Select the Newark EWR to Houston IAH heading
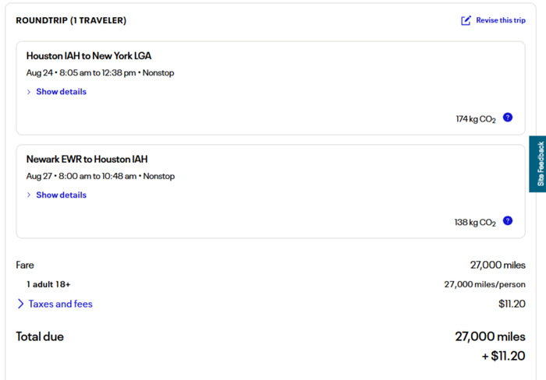The height and width of the screenshot is (380, 546). click(x=87, y=159)
